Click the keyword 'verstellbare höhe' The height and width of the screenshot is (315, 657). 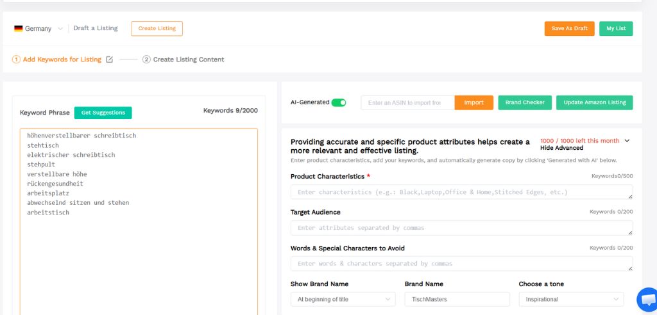coord(57,174)
